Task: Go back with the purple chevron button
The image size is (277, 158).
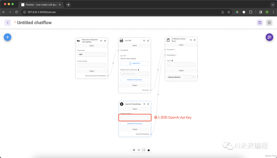Action: pyautogui.click(x=8, y=23)
